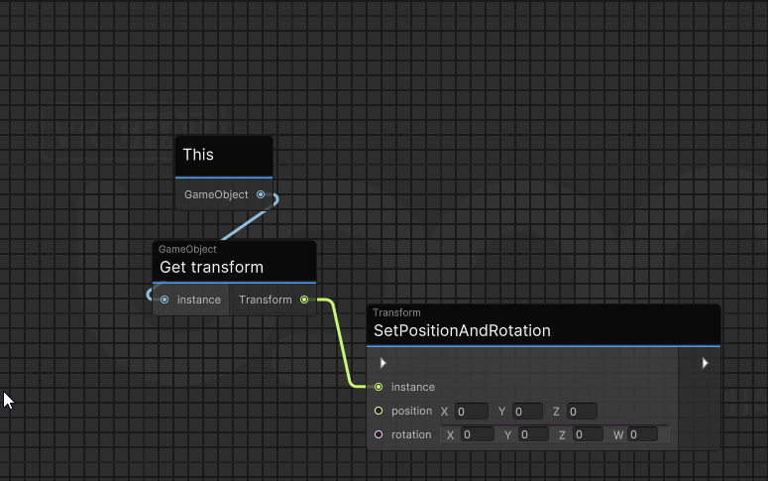Click the position Z value field

point(582,411)
